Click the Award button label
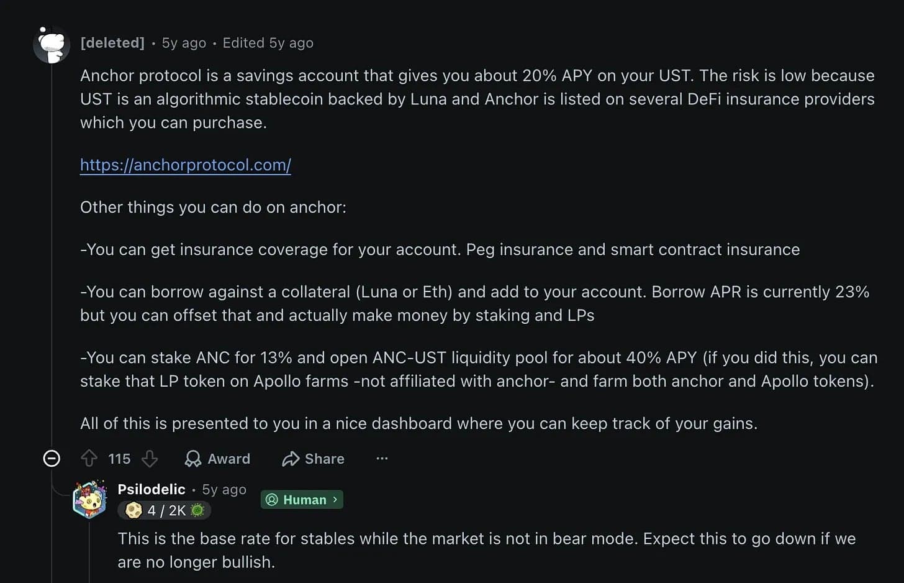 coord(229,459)
